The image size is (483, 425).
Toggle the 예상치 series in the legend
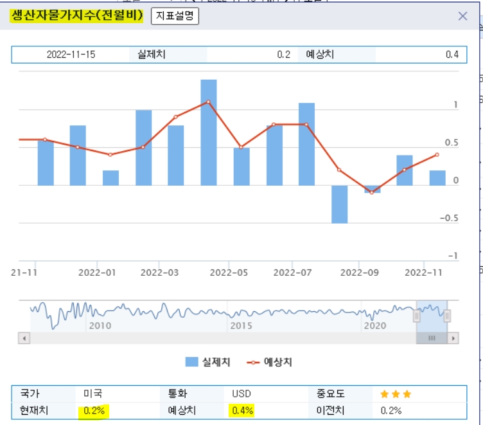pyautogui.click(x=270, y=362)
